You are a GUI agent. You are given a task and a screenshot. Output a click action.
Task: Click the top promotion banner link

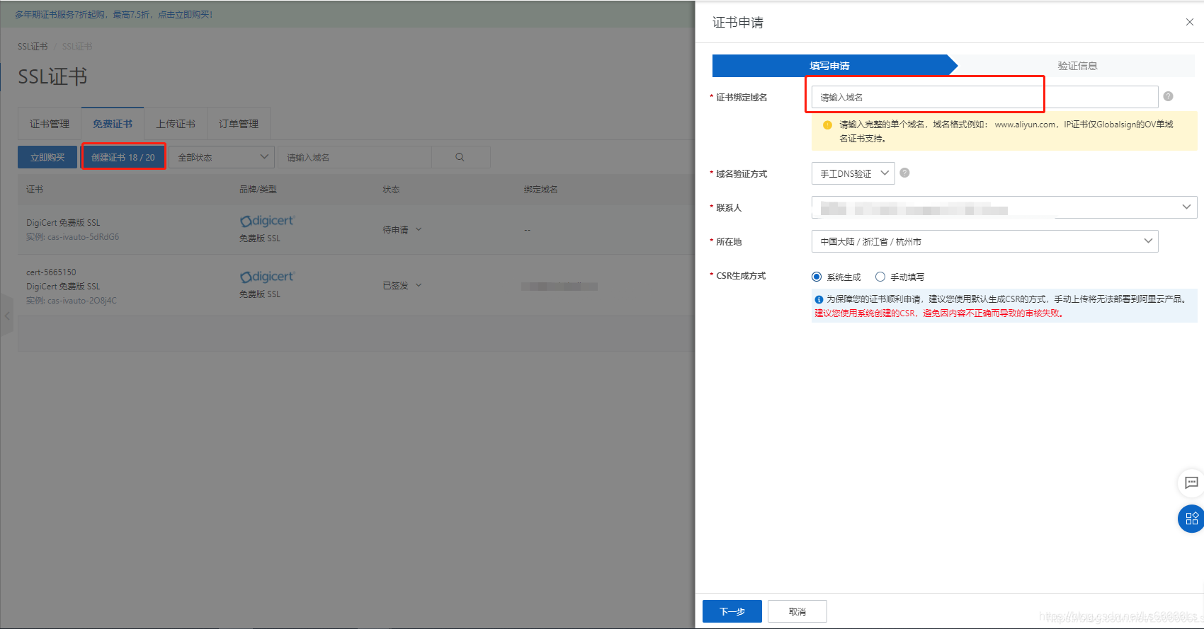click(113, 14)
